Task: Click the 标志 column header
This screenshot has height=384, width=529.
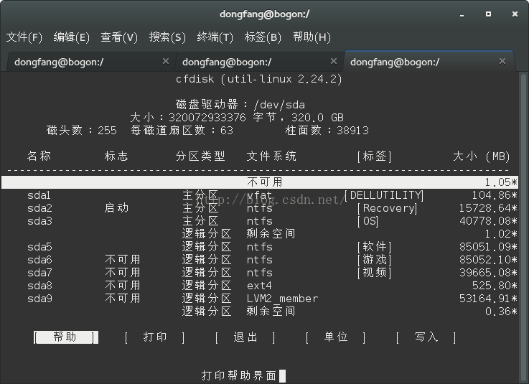Action: pos(116,156)
